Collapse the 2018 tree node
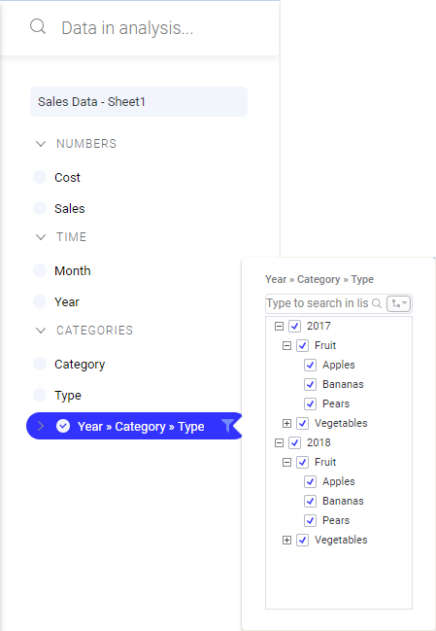Viewport: 436px width, 631px height. 279,442
